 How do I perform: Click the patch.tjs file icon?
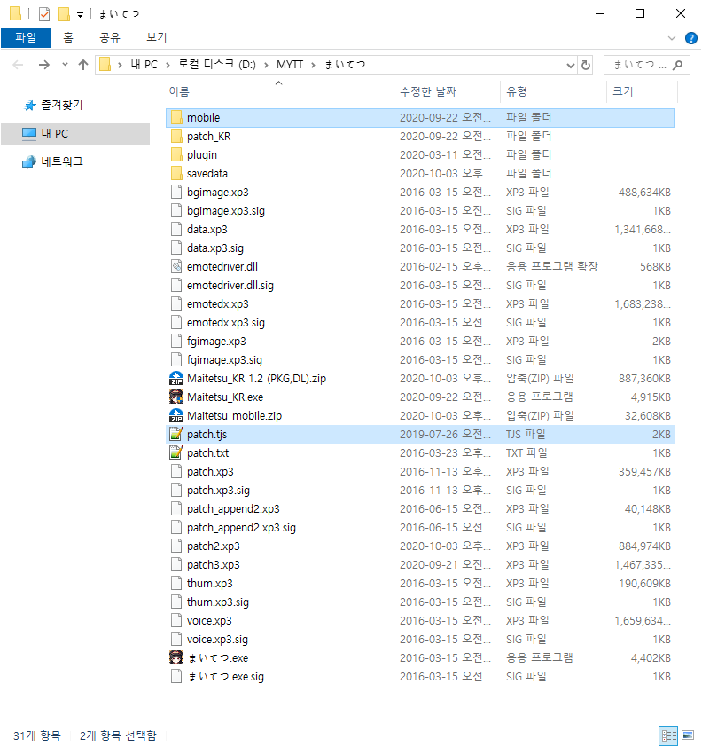tap(176, 435)
